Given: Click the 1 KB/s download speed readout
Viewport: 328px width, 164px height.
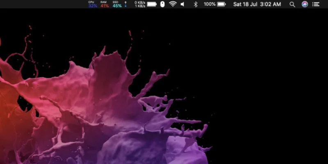Looking at the screenshot, I should point(140,6).
